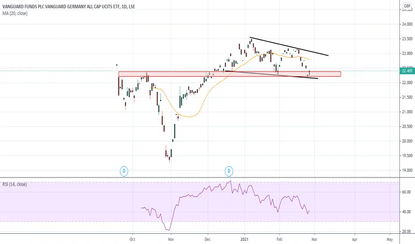Click the 22.405 current price label

[407, 71]
